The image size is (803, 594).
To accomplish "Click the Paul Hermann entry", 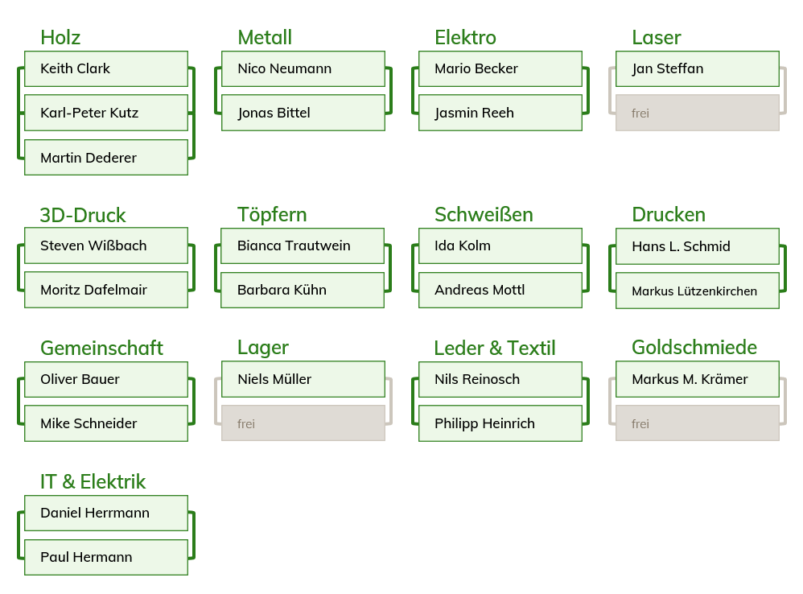I will point(106,557).
